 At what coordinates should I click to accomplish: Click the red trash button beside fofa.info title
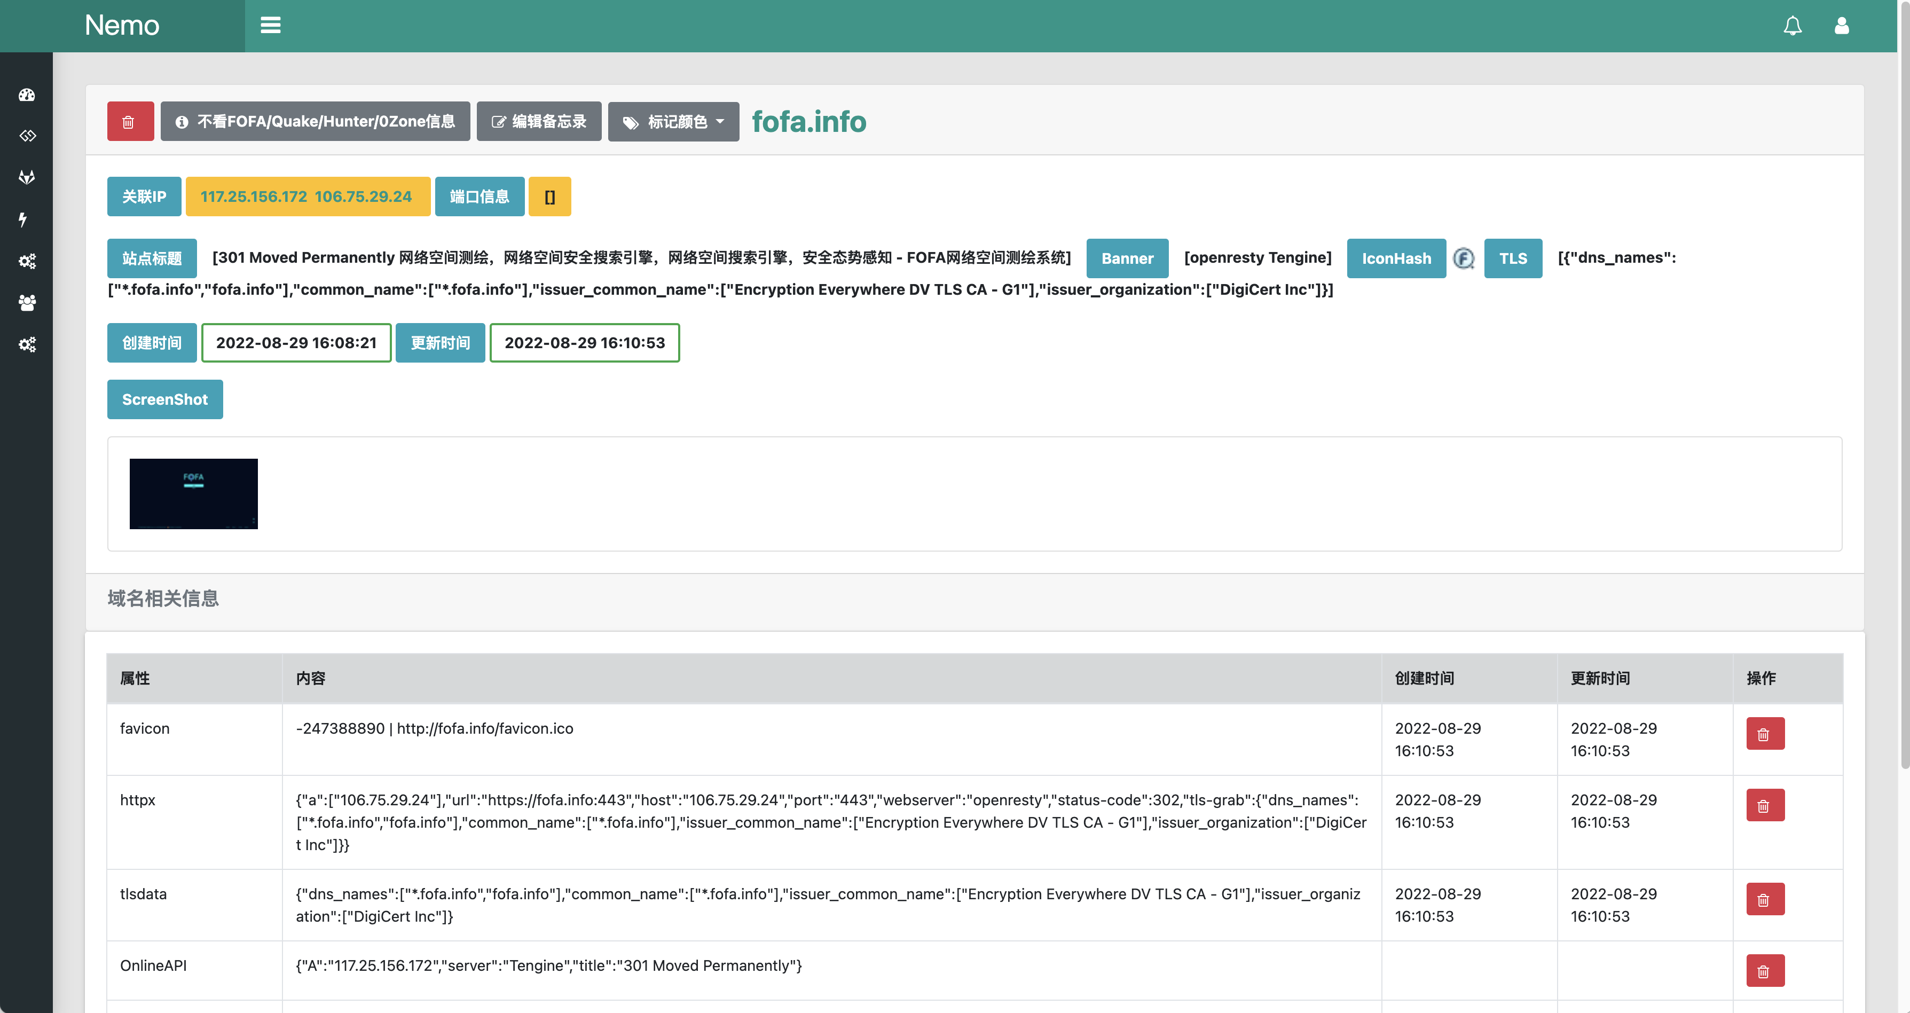130,122
